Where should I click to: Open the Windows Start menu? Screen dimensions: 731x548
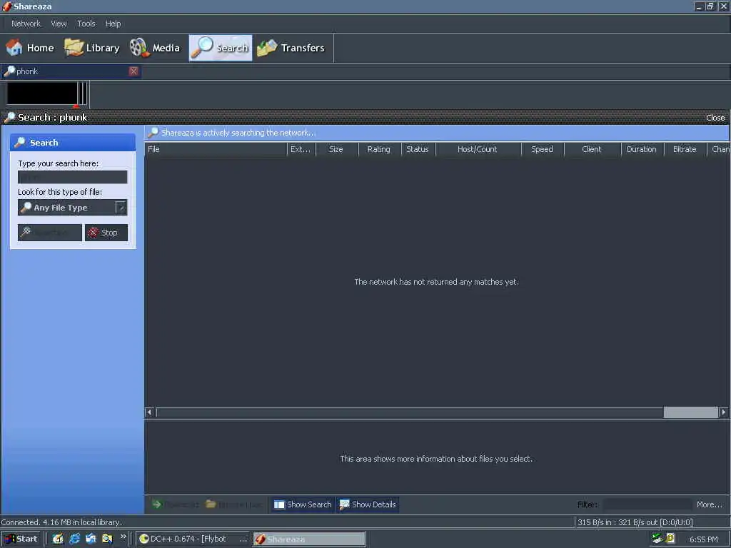click(x=21, y=539)
